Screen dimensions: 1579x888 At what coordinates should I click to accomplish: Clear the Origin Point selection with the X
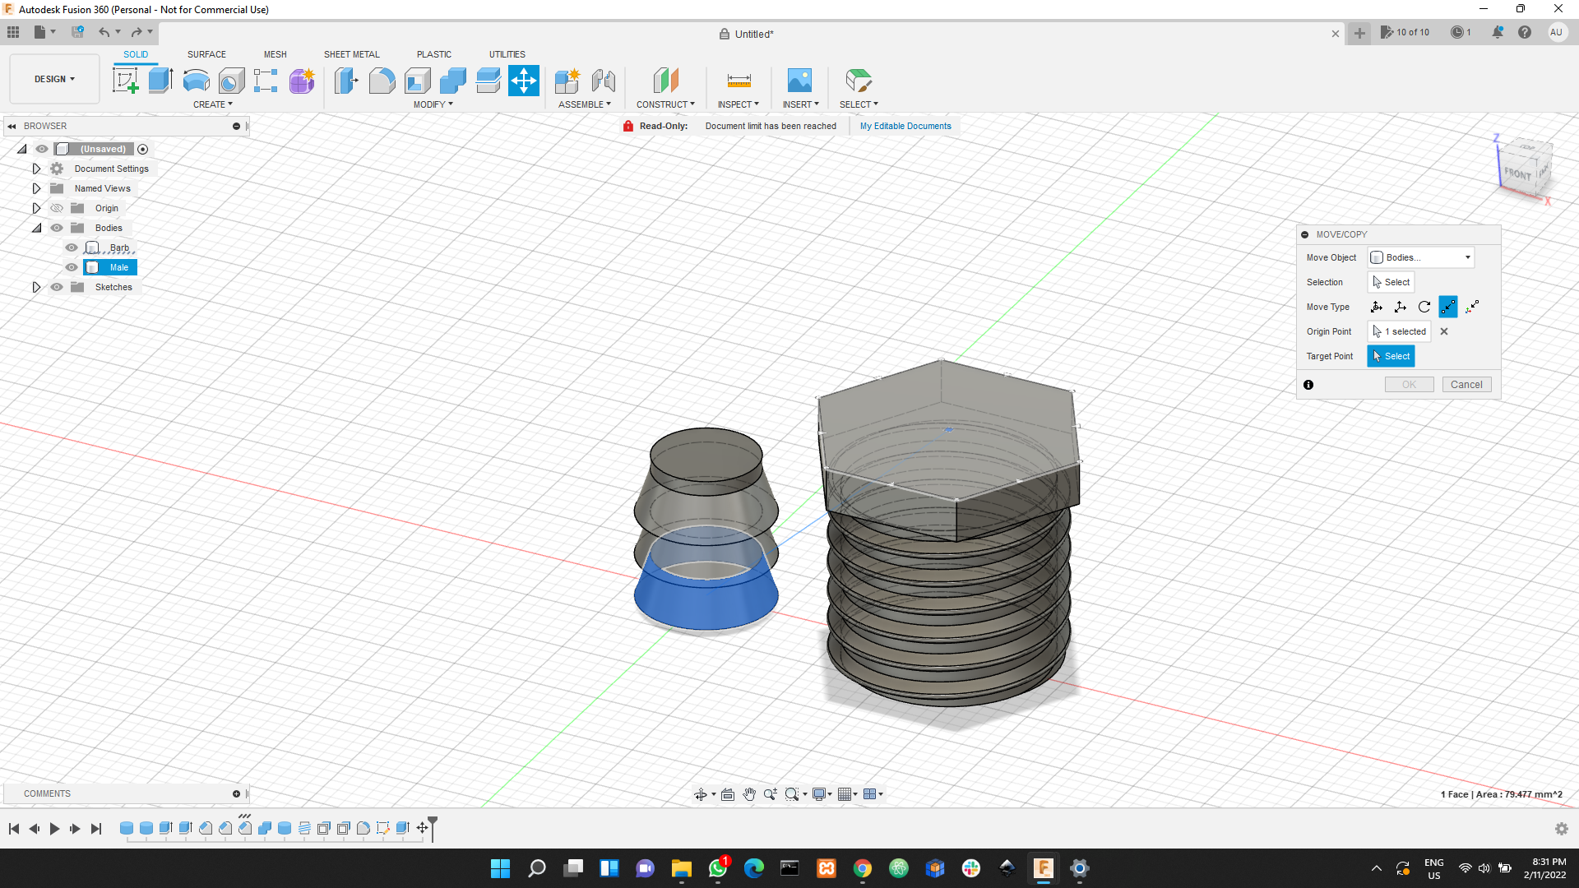pyautogui.click(x=1444, y=331)
